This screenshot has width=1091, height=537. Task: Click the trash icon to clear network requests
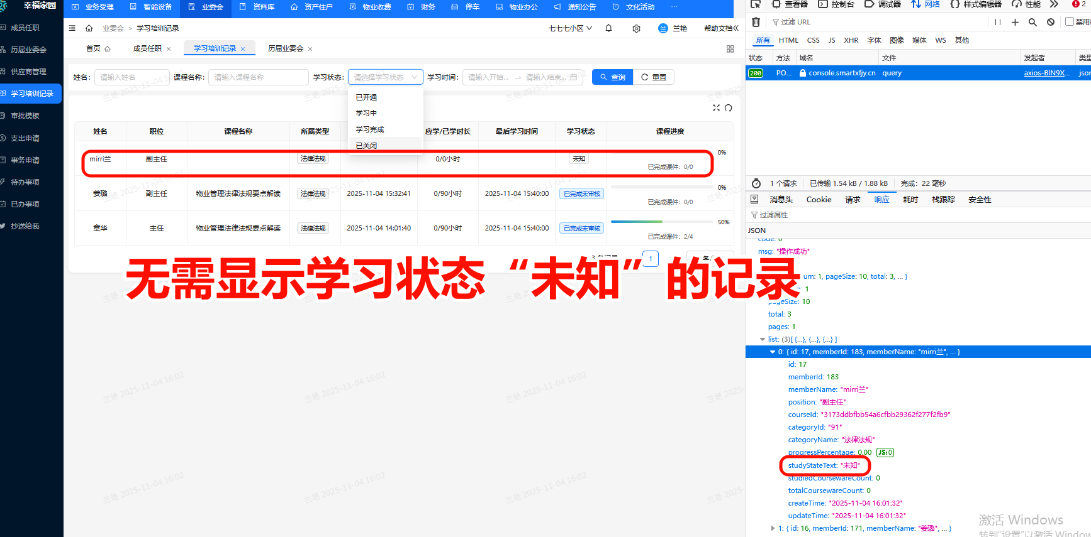(x=756, y=22)
